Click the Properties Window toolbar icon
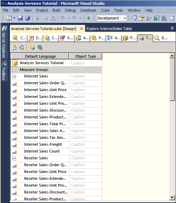Image resolution: width=176 pixels, height=203 pixels. (x=141, y=18)
